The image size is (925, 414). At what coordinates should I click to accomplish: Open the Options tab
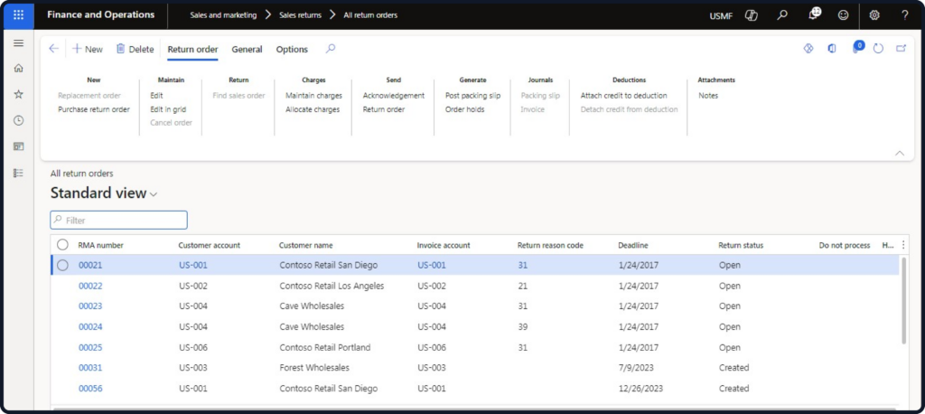point(292,50)
